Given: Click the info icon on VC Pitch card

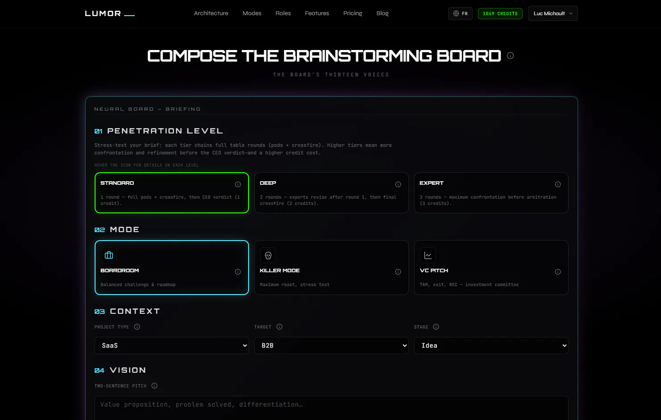Looking at the screenshot, I should pyautogui.click(x=558, y=272).
